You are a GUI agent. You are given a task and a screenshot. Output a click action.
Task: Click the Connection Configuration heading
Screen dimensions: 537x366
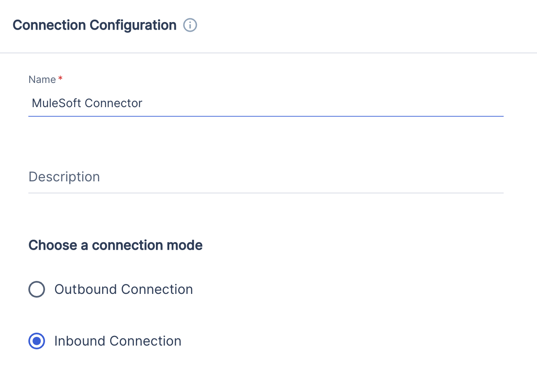click(94, 25)
